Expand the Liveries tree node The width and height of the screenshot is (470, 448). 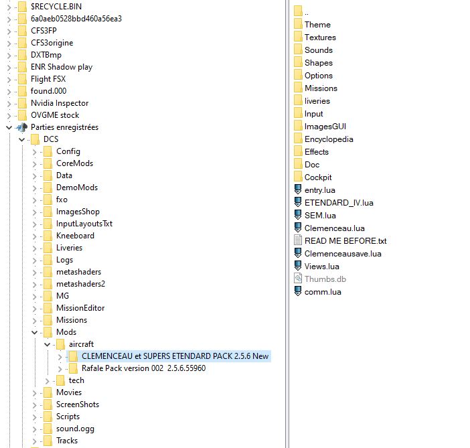tap(34, 248)
